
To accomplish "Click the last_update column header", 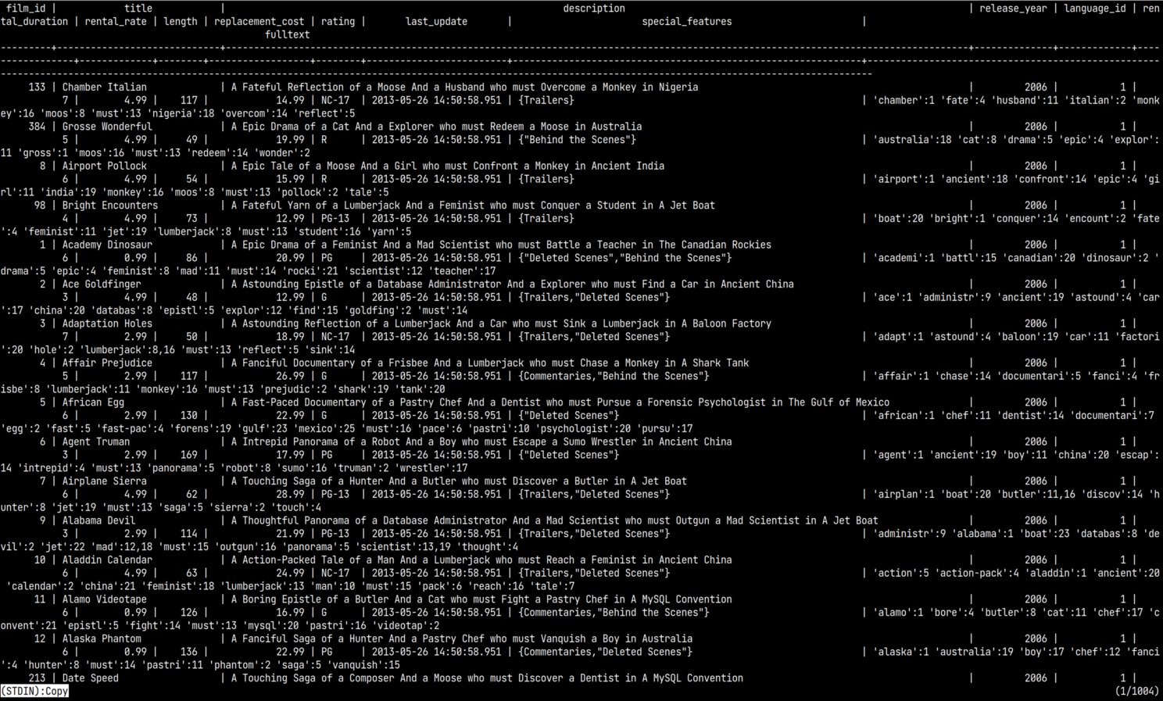I will point(436,22).
